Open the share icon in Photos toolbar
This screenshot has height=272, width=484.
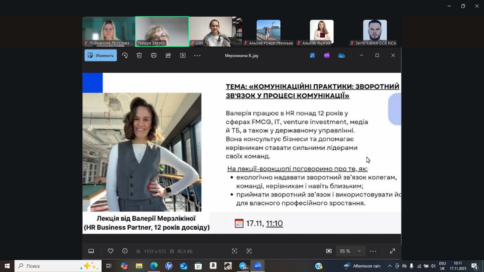pyautogui.click(x=168, y=56)
